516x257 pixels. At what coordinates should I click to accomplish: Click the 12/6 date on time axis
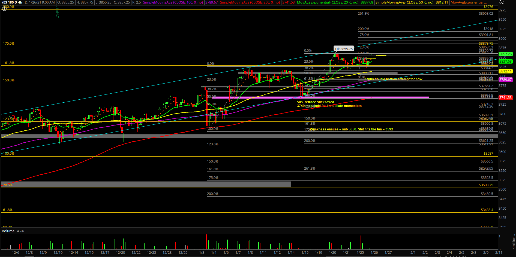click(16, 253)
